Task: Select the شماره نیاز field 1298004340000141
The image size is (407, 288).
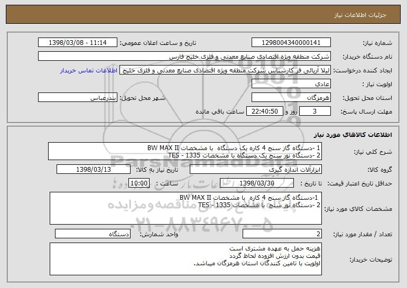Action: pos(291,43)
